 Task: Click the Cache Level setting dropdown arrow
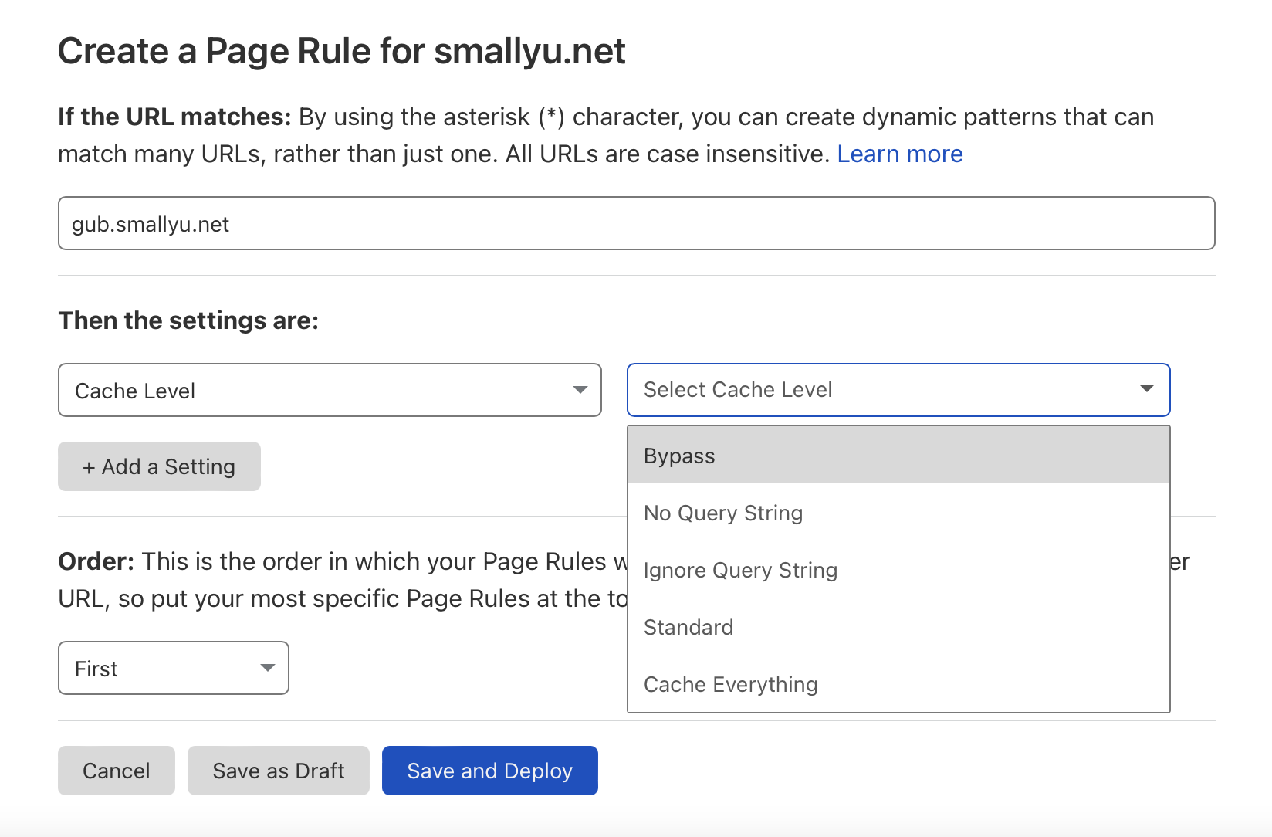click(580, 390)
